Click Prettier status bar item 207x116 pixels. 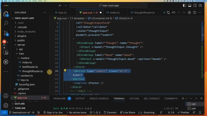pos(184,112)
